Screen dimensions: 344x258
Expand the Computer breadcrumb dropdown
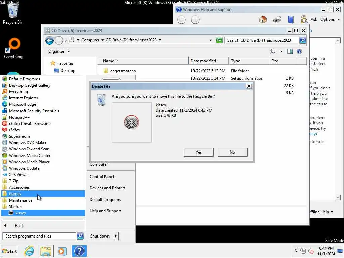(102, 40)
